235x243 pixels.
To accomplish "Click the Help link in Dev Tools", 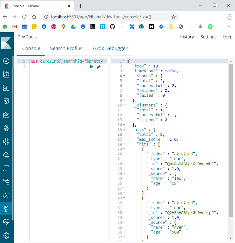I will (228, 37).
